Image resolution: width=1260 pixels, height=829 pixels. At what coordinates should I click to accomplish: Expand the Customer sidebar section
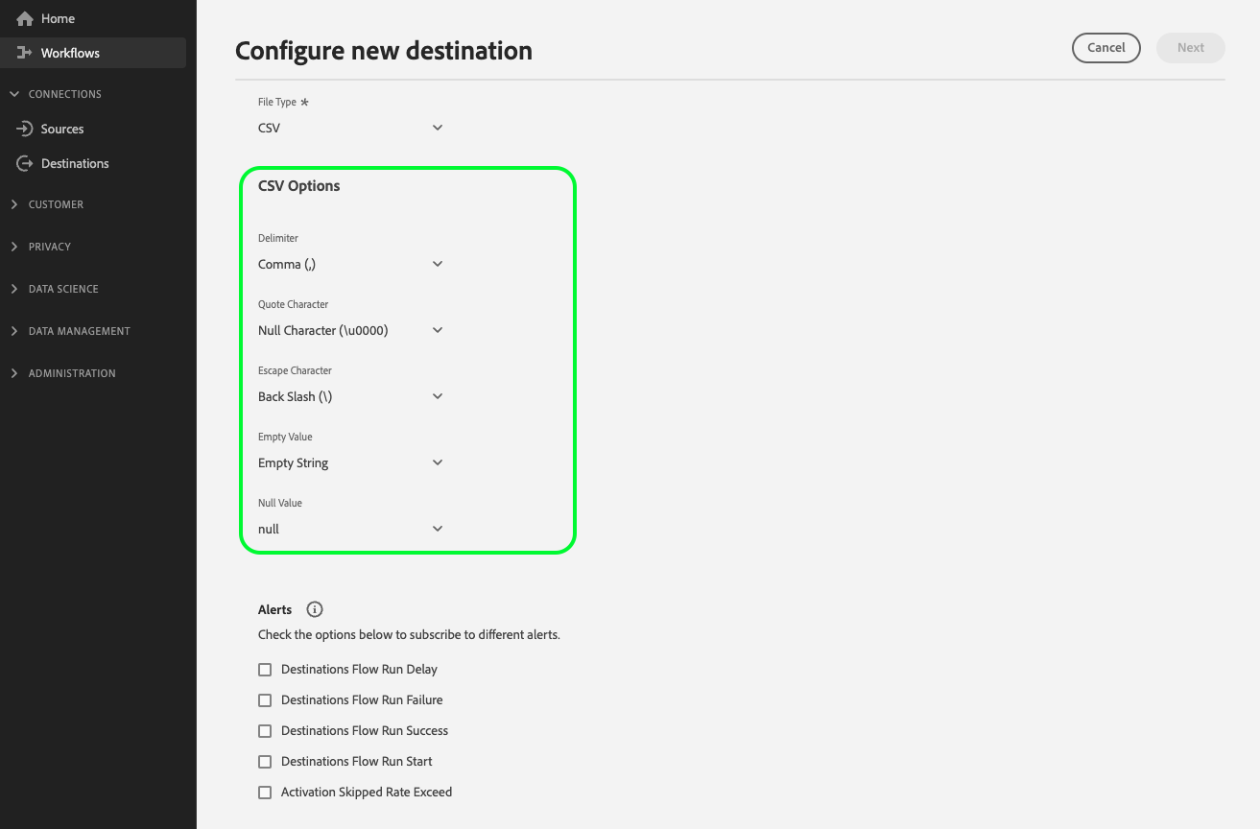click(x=56, y=204)
